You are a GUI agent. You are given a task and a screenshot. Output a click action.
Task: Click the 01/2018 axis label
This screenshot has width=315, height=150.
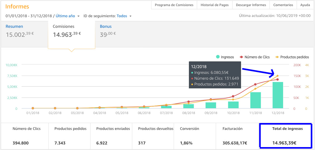tap(33, 113)
